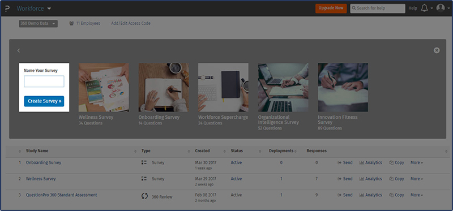This screenshot has width=453, height=211.
Task: Sort by the Study Name column
Action: point(37,150)
